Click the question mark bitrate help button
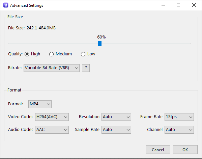Screen dimensions: 202x159 tap(86, 68)
